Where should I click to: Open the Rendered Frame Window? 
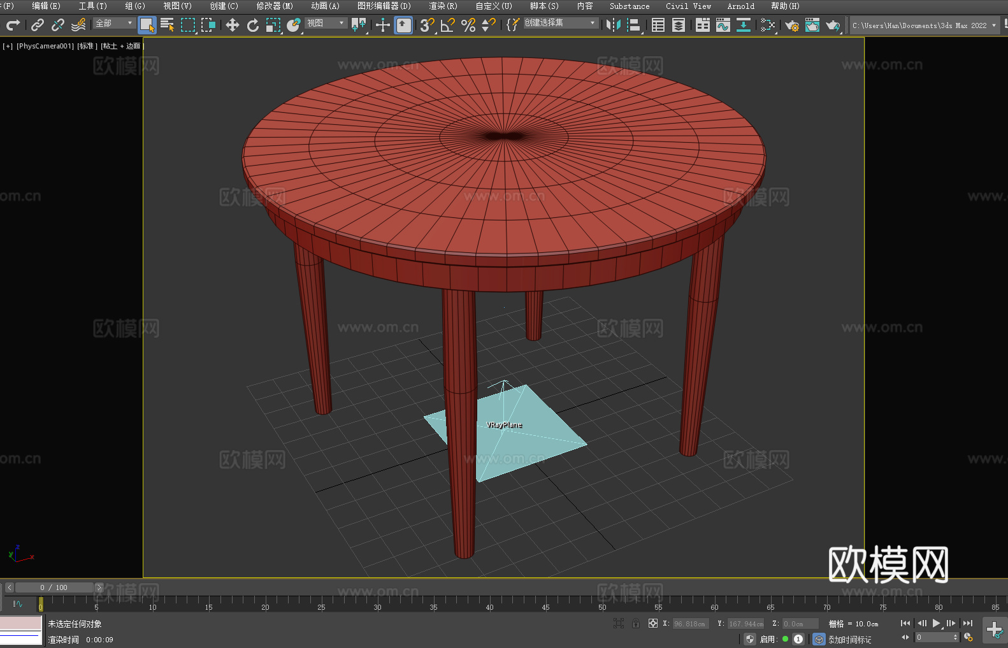(x=812, y=25)
